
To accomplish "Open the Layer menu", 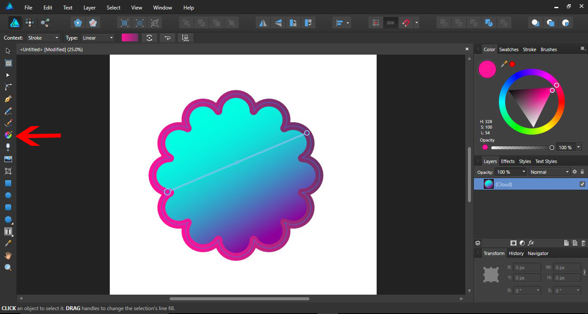I will coord(89,7).
